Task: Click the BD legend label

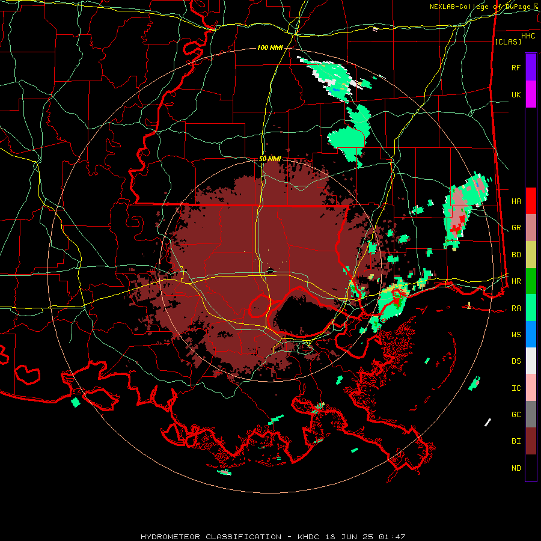Action: pyautogui.click(x=516, y=255)
